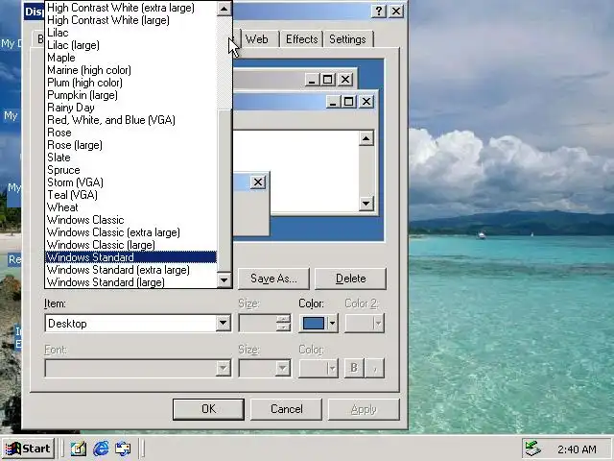Open the Item dropdown showing Desktop

(x=224, y=324)
